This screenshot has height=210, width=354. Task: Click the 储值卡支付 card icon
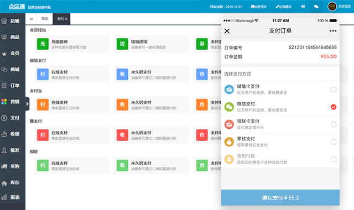[229, 90]
